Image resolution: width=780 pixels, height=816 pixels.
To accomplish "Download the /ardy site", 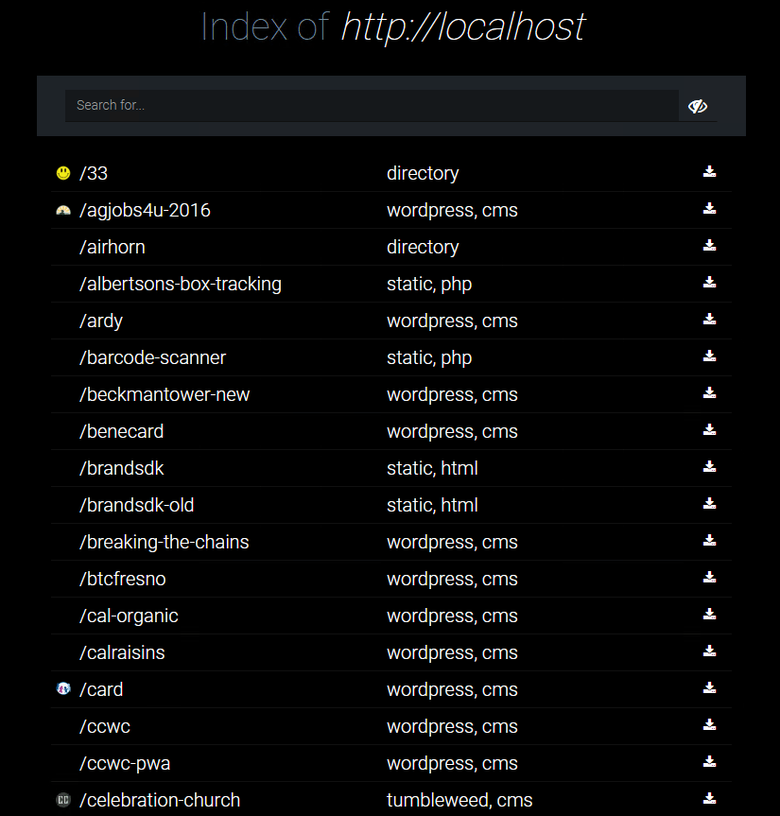I will coord(709,320).
